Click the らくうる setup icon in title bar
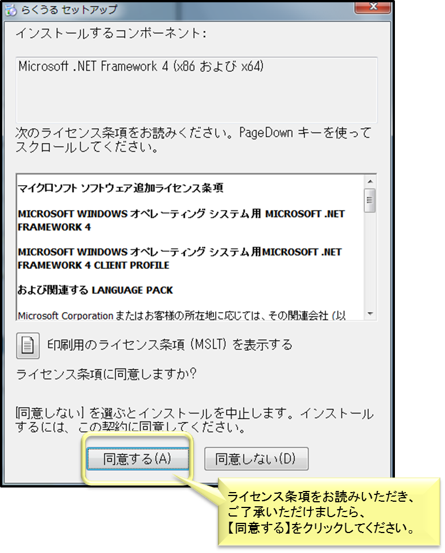This screenshot has width=445, height=553. pos(11,10)
